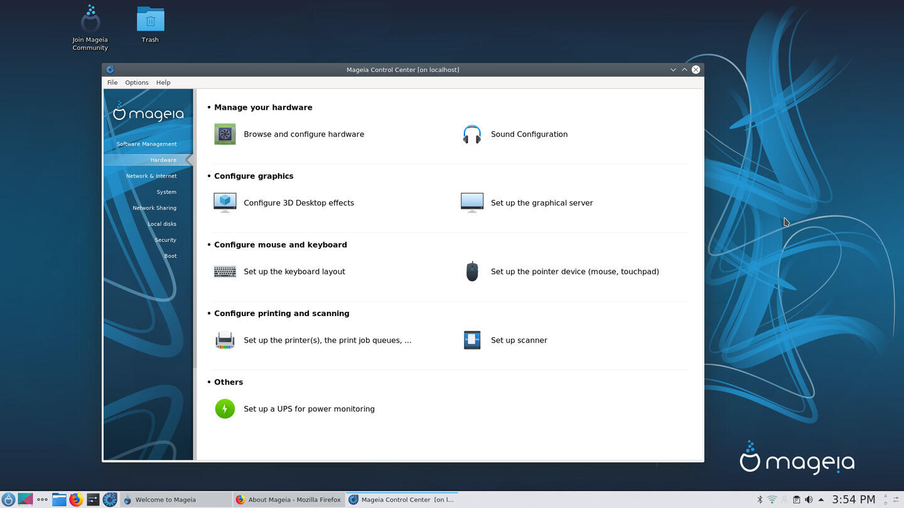The width and height of the screenshot is (904, 508).
Task: Click the pointer device mouse icon
Action: click(472, 272)
